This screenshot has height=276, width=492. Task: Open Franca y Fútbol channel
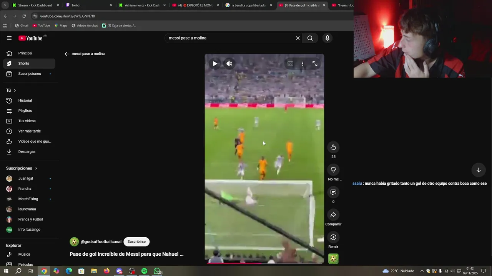point(29,219)
